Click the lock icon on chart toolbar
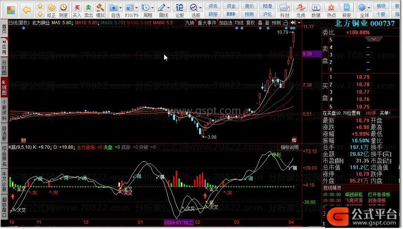Screen dimensions: 403x229 pos(286,23)
